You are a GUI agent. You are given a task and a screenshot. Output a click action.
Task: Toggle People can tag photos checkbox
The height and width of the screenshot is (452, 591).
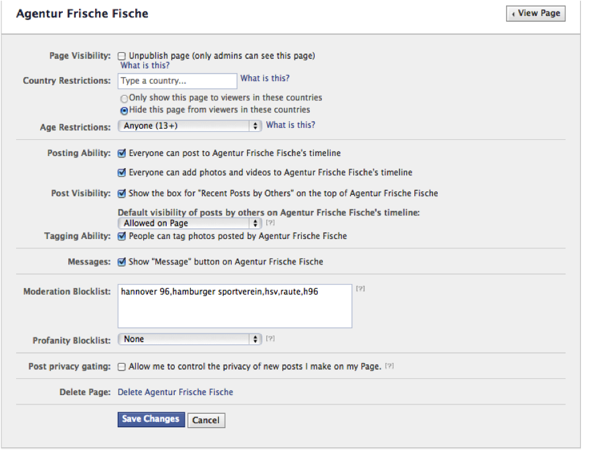pyautogui.click(x=121, y=236)
